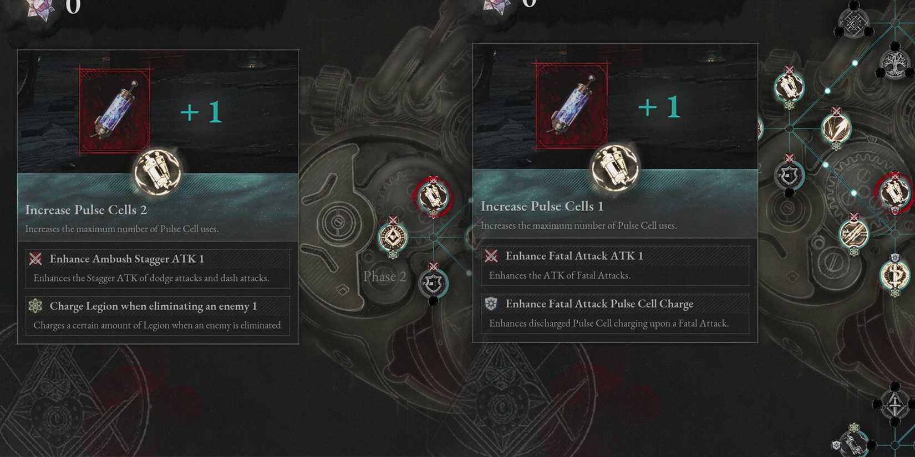Viewport: 915px width, 457px height.
Task: Select Enhance Fatal Attack Pulse Cell Charge slot
Action: [x=615, y=314]
